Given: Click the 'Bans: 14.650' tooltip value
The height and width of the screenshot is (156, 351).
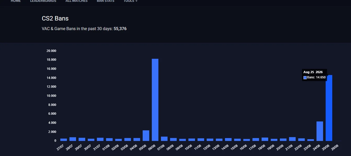Looking at the screenshot, I should (316, 77).
